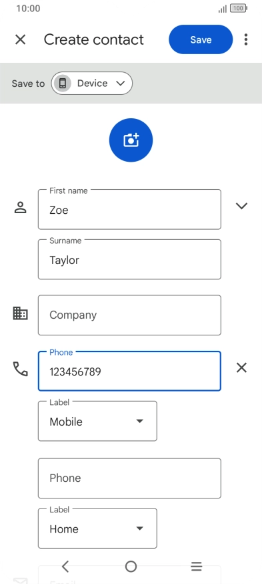The height and width of the screenshot is (584, 262).
Task: Tap the company building icon
Action: click(20, 313)
